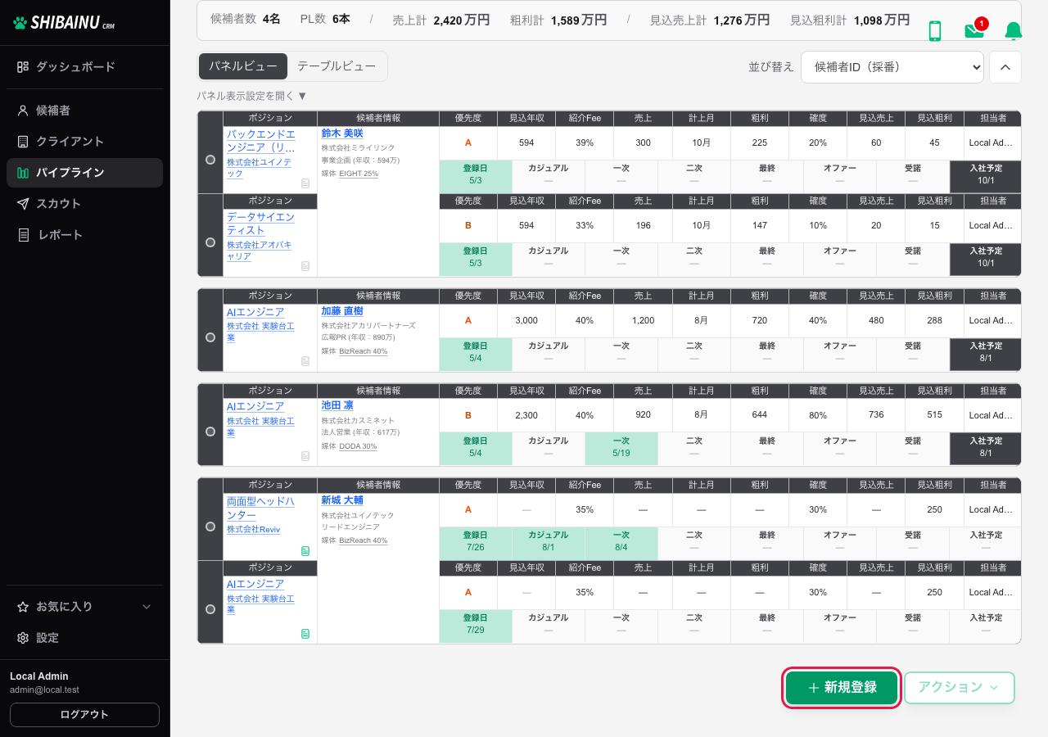Open the アクション dropdown button
1048x737 pixels.
coord(960,688)
